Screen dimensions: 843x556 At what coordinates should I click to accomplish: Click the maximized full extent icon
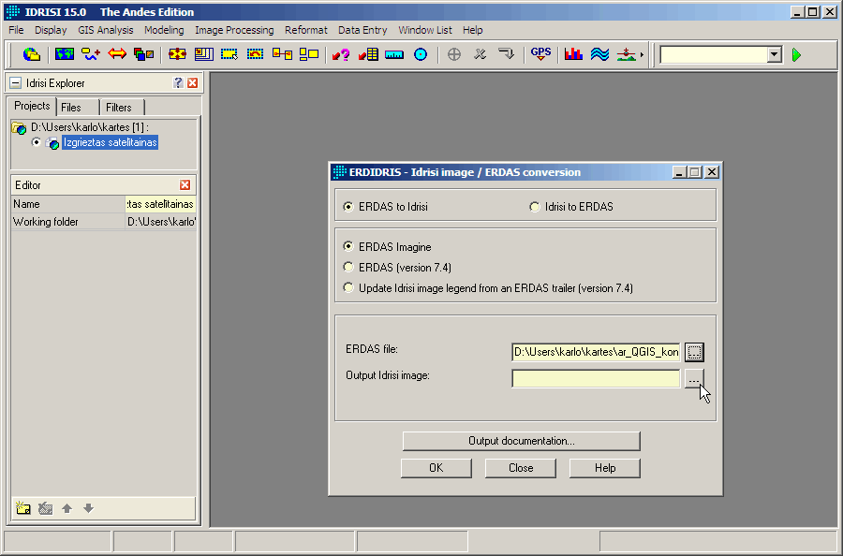coord(204,54)
